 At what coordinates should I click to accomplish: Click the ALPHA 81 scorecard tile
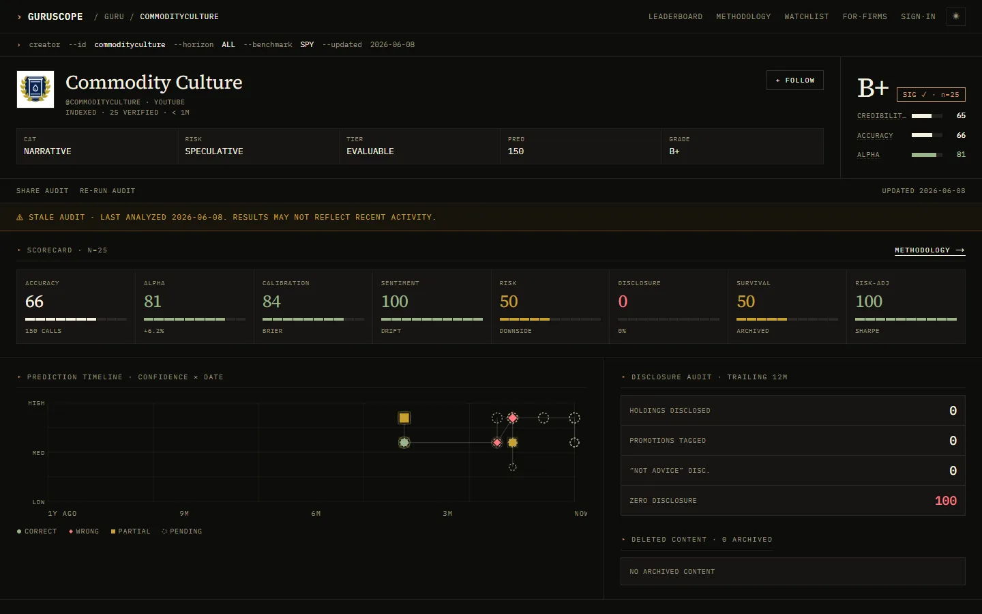pos(194,306)
